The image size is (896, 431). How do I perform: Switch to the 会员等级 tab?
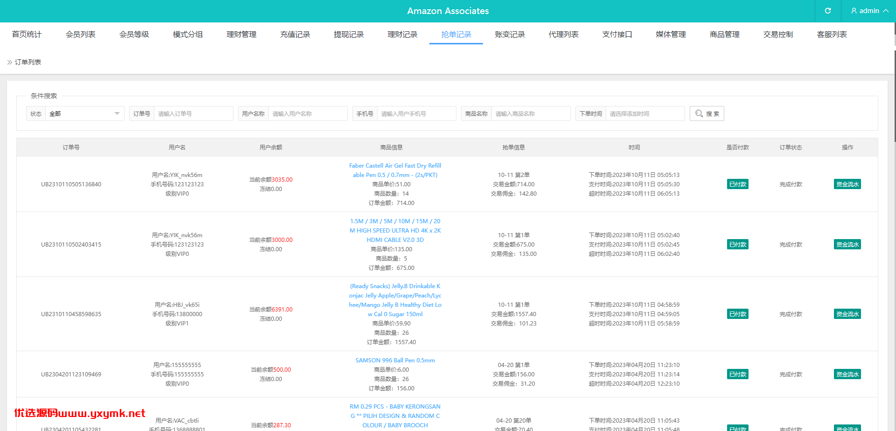(134, 34)
